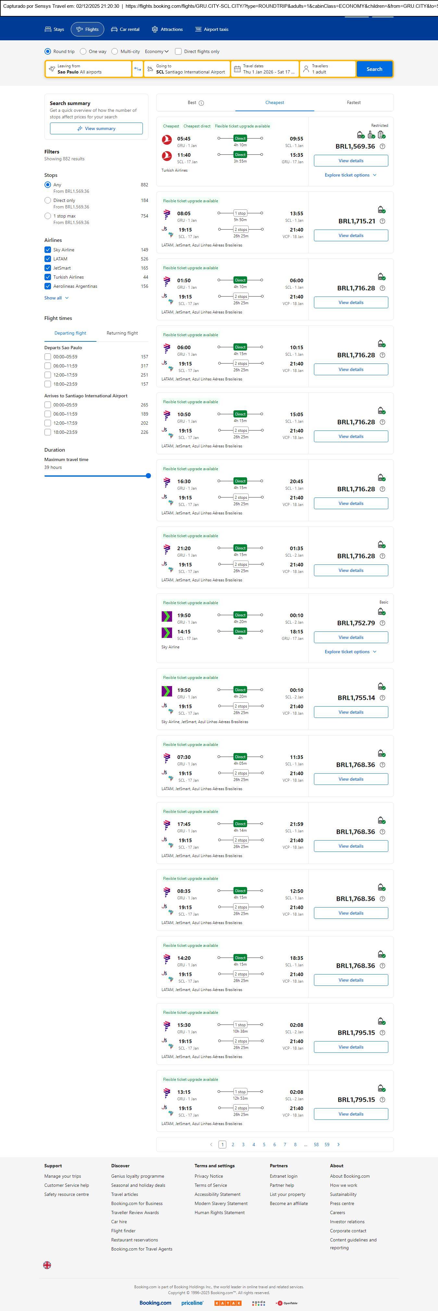Click the UK flag language icon in footer
This screenshot has width=438, height=1311.
point(47,1264)
